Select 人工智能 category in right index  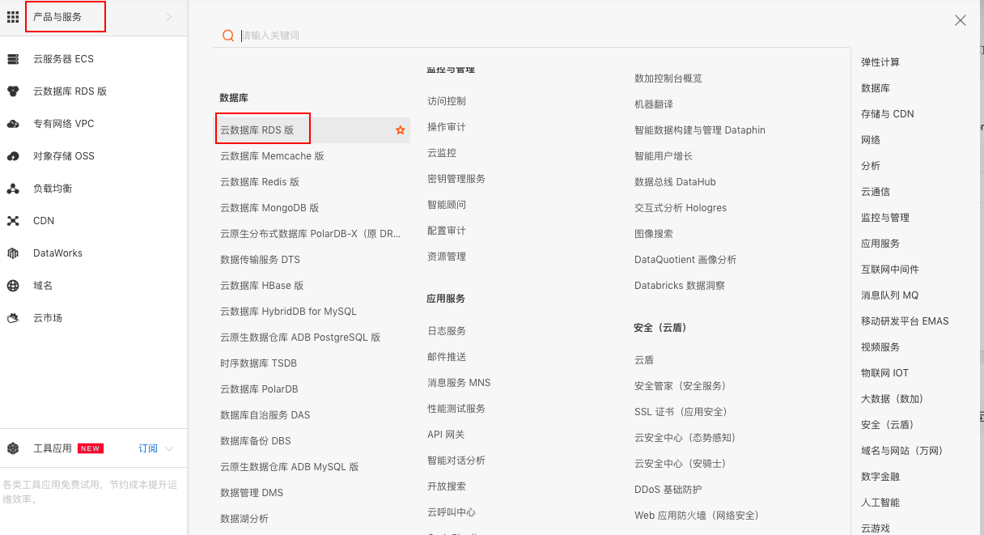(880, 503)
